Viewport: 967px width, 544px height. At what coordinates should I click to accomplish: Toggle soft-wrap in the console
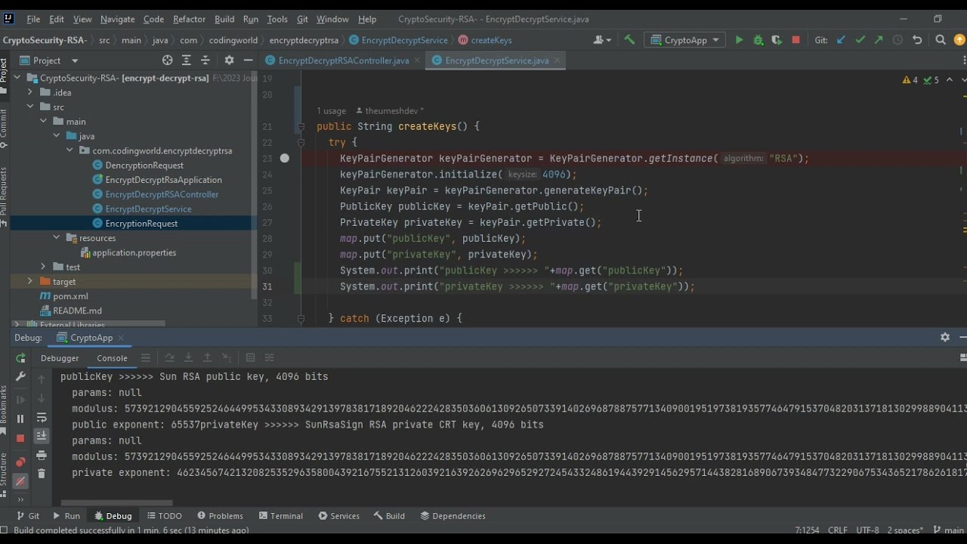tap(42, 418)
